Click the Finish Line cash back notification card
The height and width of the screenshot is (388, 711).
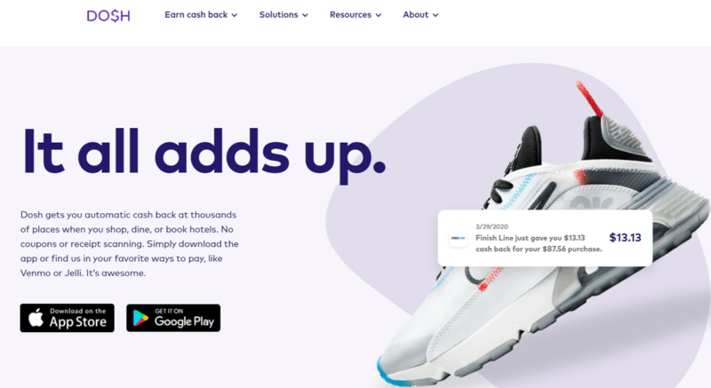[x=545, y=238]
